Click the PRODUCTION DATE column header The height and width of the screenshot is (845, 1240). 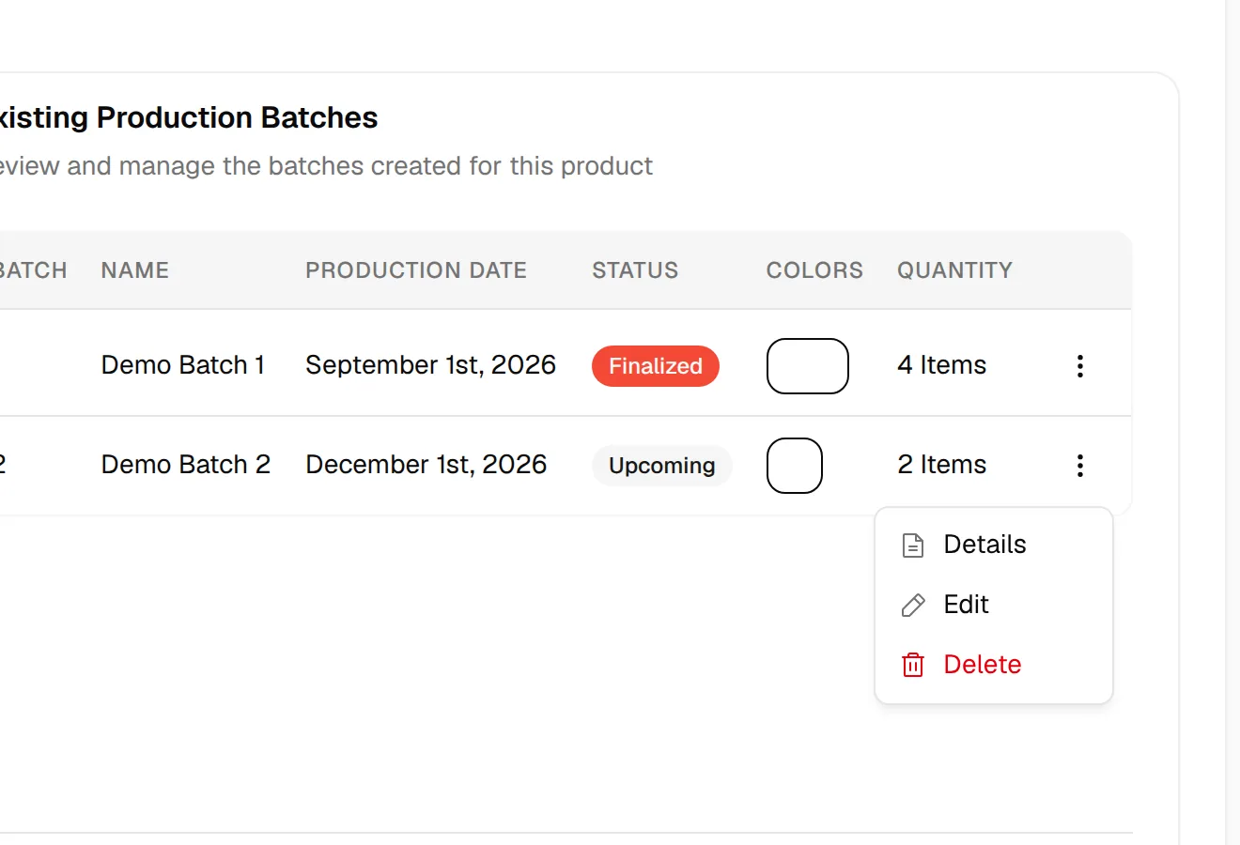pos(416,270)
